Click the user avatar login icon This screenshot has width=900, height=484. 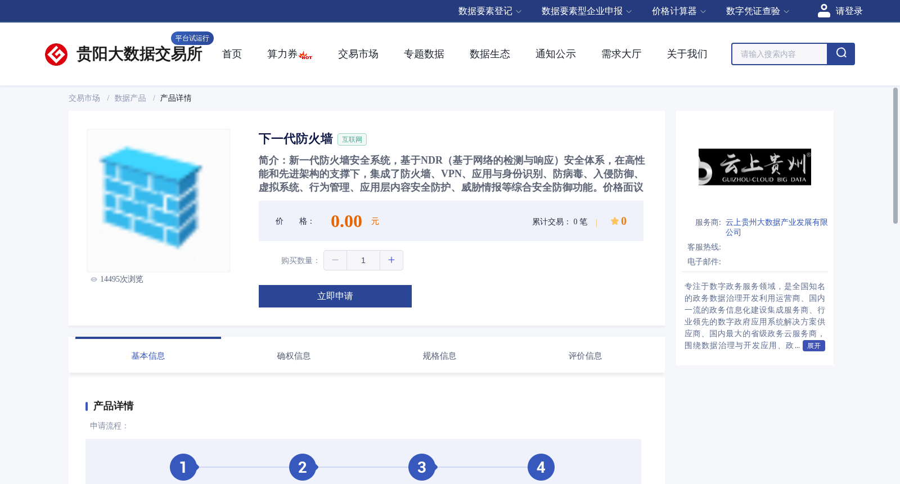pos(823,11)
